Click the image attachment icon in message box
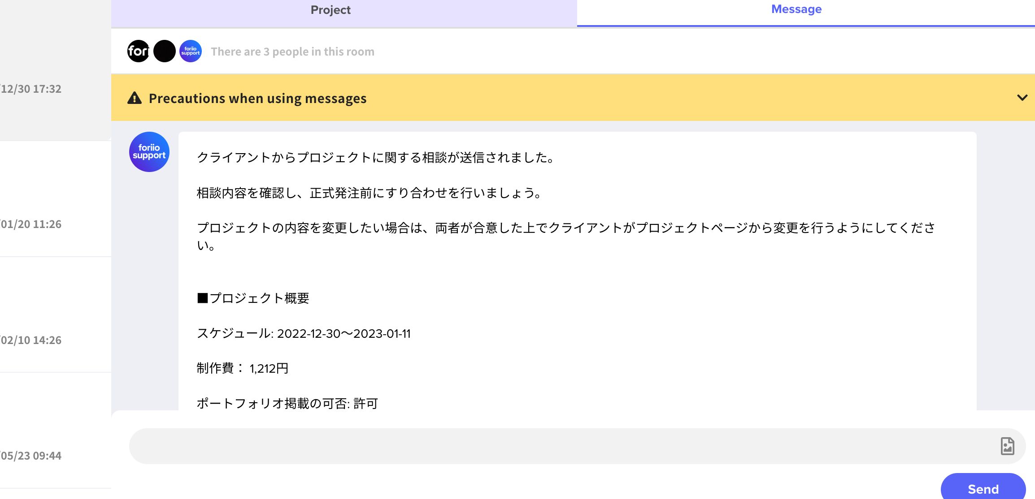Viewport: 1035px width, 499px height. (x=1007, y=446)
